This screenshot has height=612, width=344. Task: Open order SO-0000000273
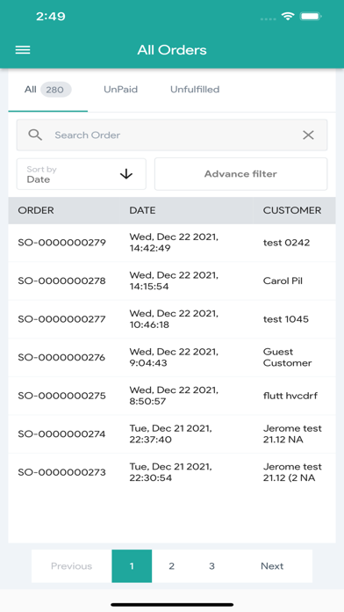point(172,472)
